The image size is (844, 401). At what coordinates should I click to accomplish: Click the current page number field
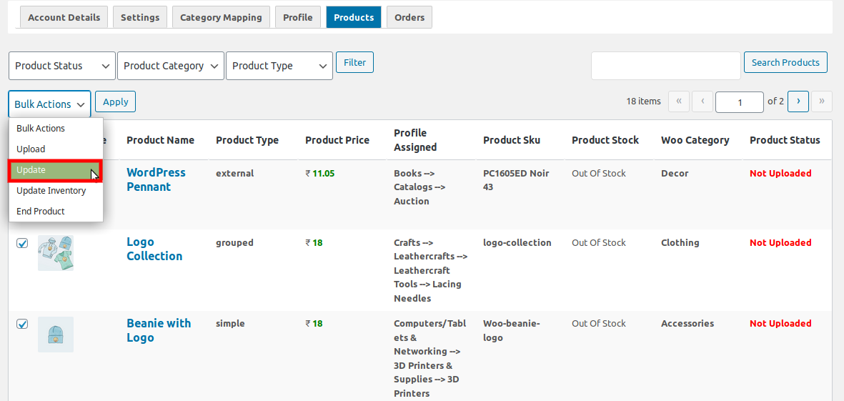click(739, 102)
